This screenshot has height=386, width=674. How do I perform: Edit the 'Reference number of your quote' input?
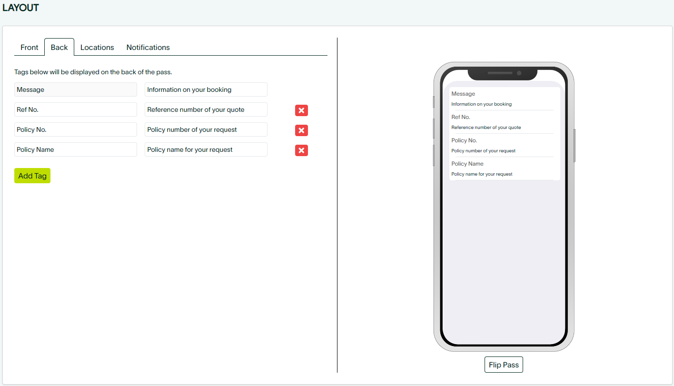[x=206, y=109]
